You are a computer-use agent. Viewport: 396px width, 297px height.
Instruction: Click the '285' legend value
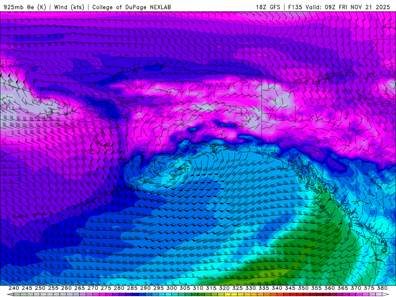click(x=132, y=288)
